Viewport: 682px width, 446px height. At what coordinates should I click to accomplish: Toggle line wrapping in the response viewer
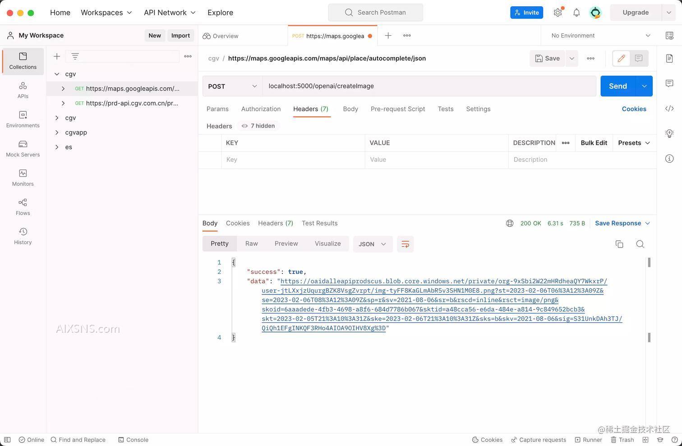point(405,244)
